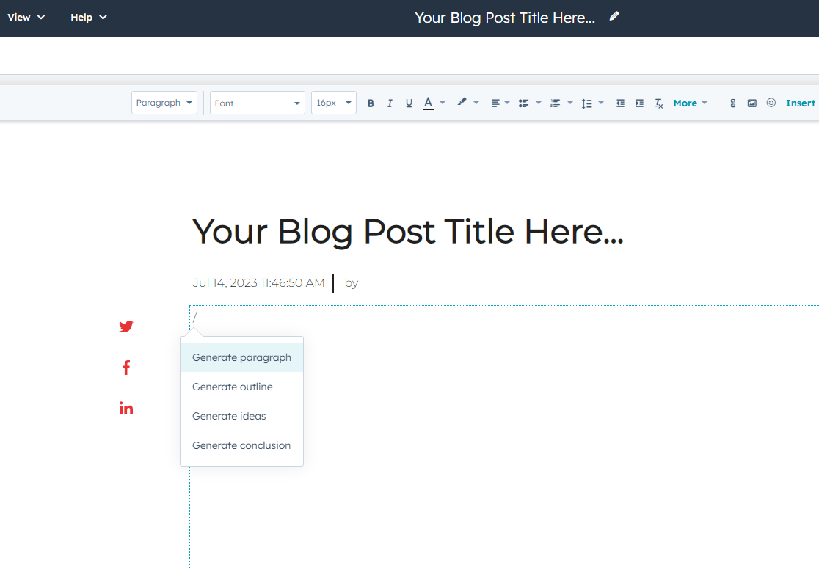This screenshot has width=819, height=570.
Task: Open highlight color dropdown arrow
Action: point(476,103)
